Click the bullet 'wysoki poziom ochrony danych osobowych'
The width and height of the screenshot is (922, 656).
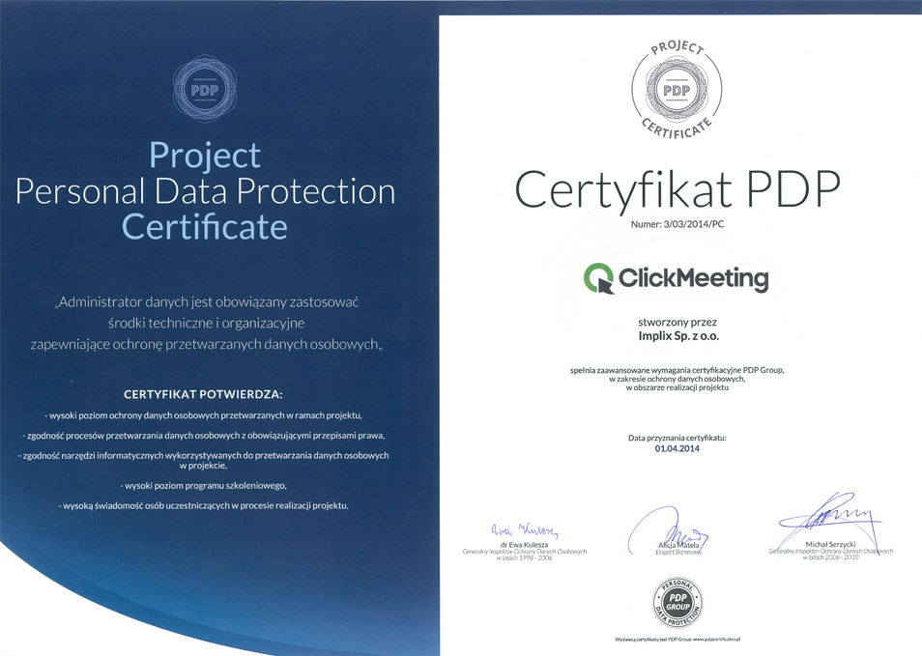(x=204, y=415)
